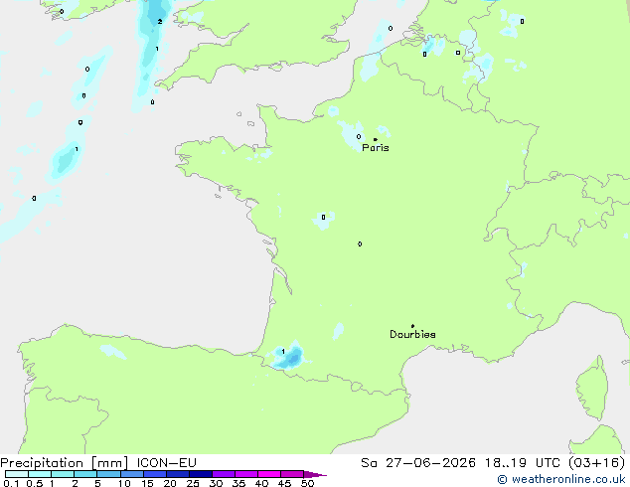Screen dimensions: 630x487
Task: Pick the 40–45 mm legend swatch
Action: tap(269, 474)
